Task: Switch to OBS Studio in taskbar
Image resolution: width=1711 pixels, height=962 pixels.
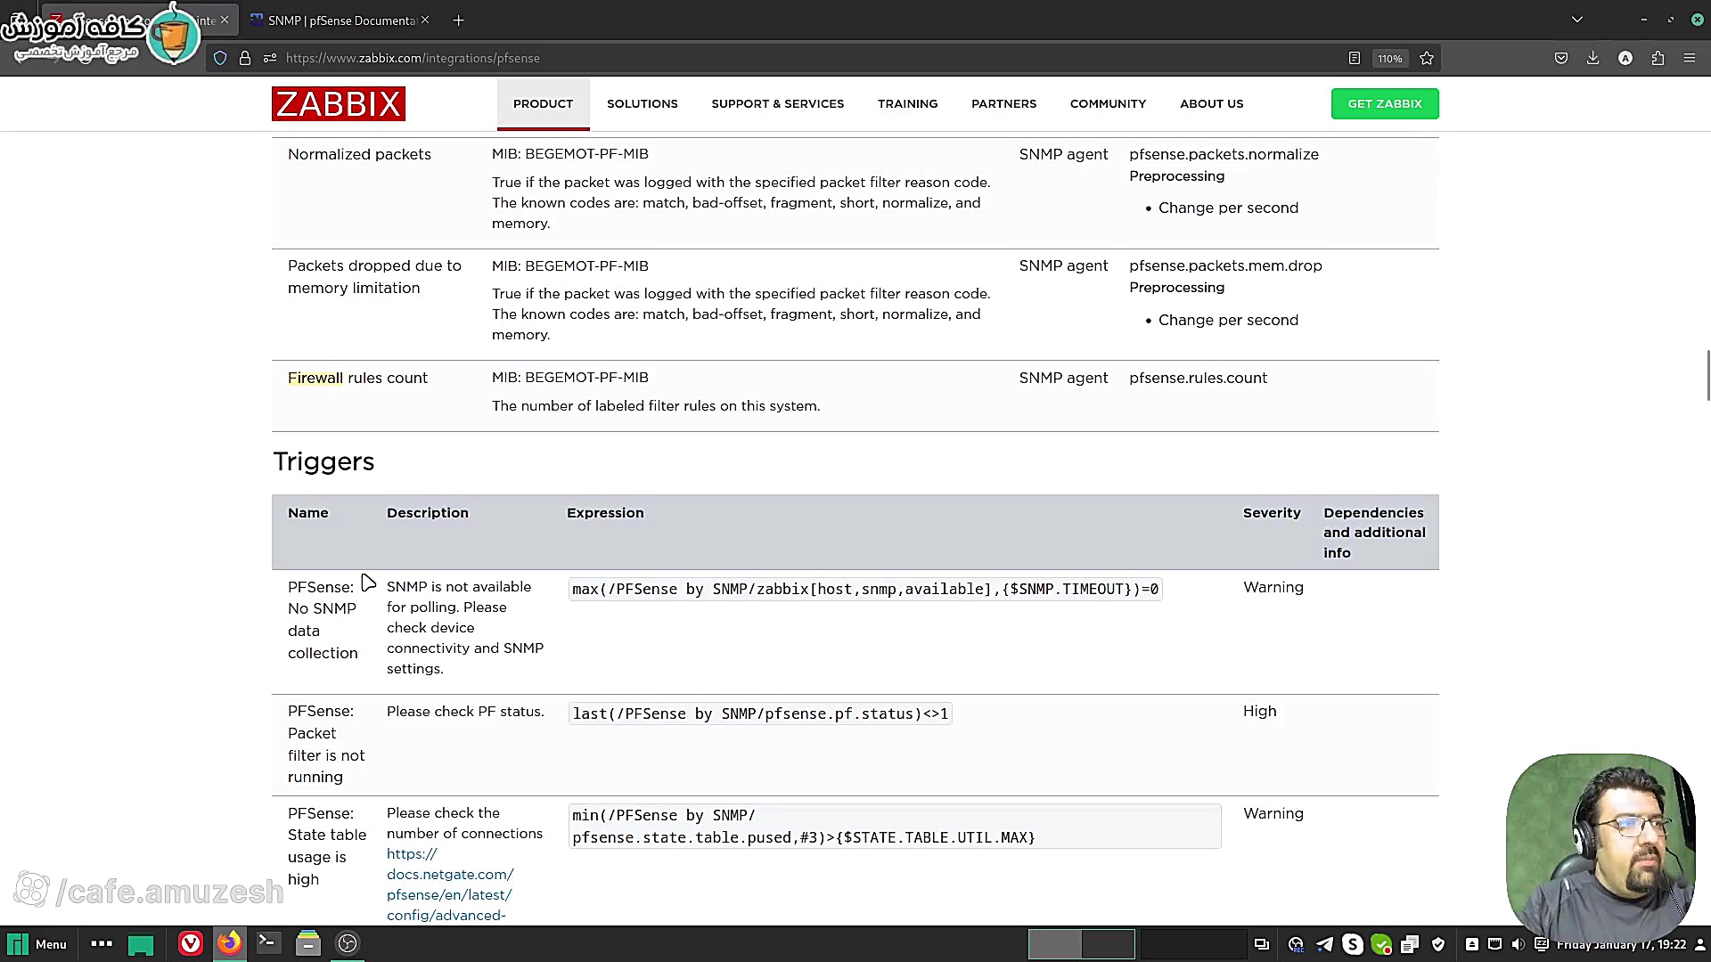Action: point(348,943)
